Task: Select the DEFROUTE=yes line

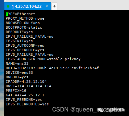Action: pos(19,32)
